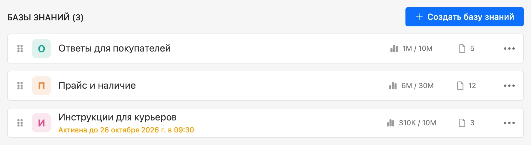Click drag handle of Инструкции для курьеров row

[20, 123]
